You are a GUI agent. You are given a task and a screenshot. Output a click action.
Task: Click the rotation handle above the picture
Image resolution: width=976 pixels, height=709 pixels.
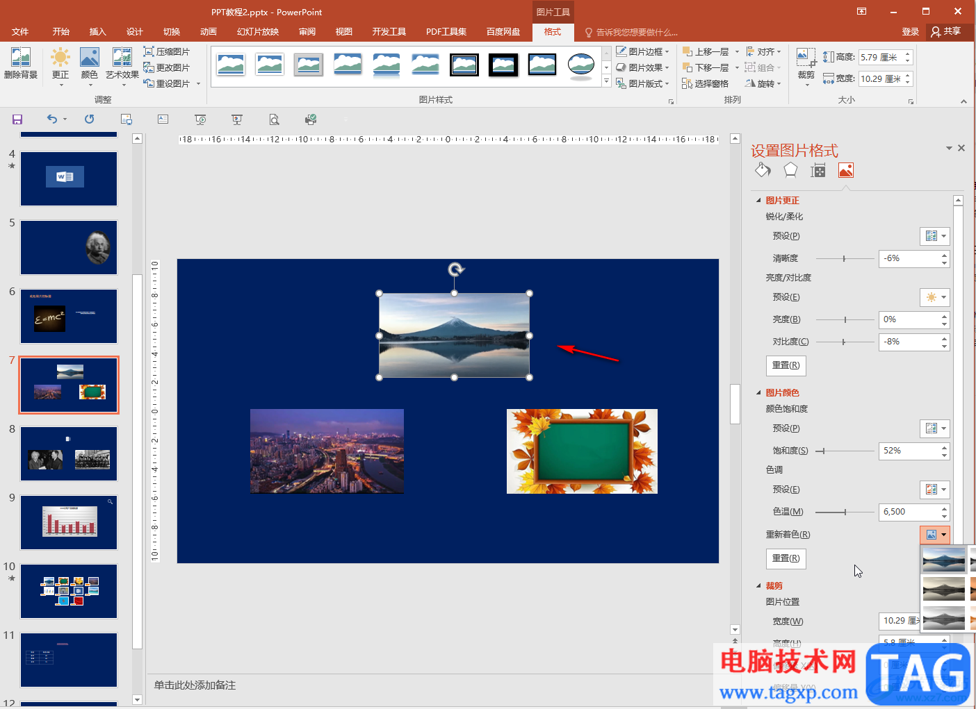coord(455,269)
